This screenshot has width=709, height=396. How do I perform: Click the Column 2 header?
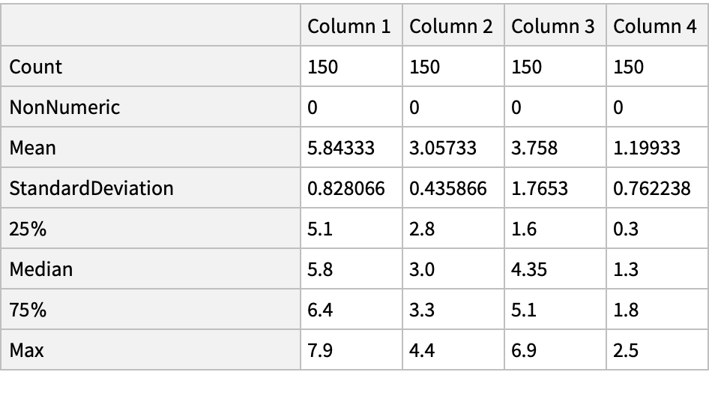coord(451,27)
